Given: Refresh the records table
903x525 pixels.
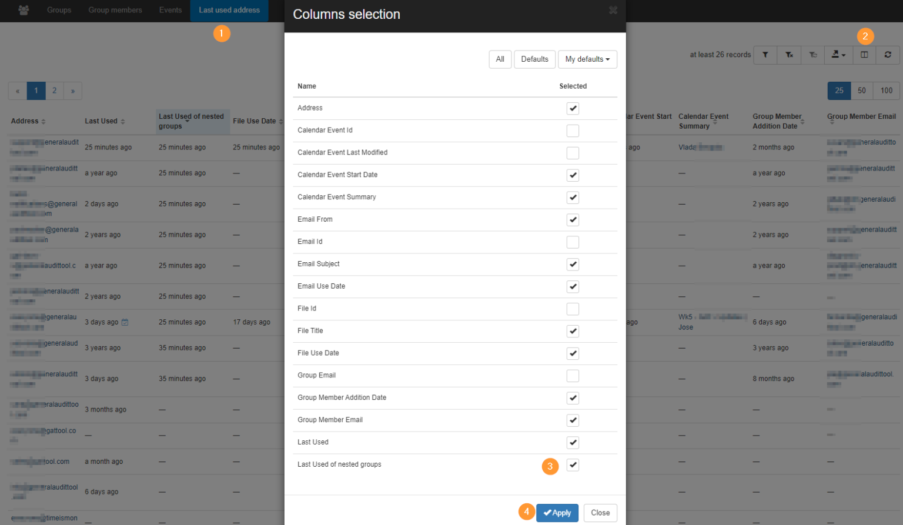Looking at the screenshot, I should [888, 55].
